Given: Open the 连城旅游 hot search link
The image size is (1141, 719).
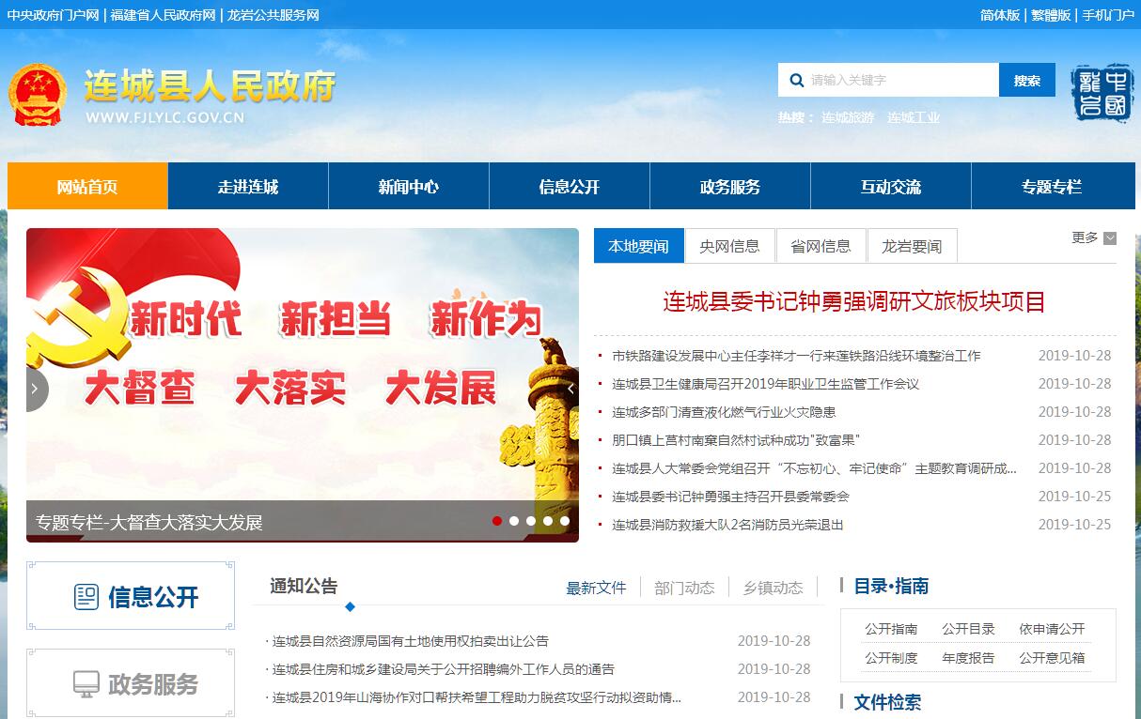Looking at the screenshot, I should point(847,118).
